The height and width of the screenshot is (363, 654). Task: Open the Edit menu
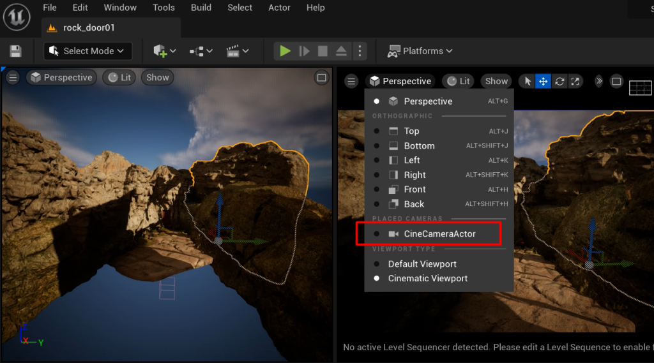click(80, 8)
